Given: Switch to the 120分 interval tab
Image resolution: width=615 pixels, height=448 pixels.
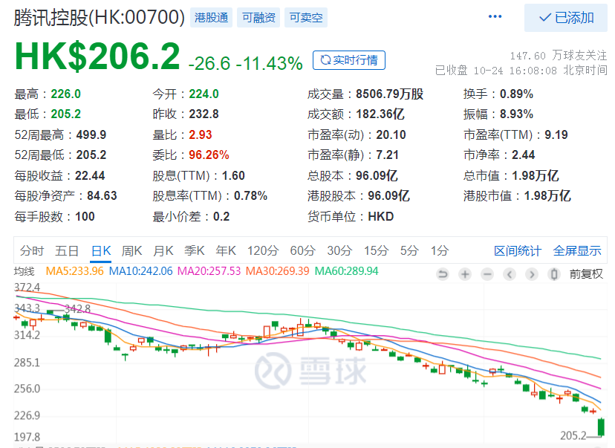Looking at the screenshot, I should [x=263, y=250].
